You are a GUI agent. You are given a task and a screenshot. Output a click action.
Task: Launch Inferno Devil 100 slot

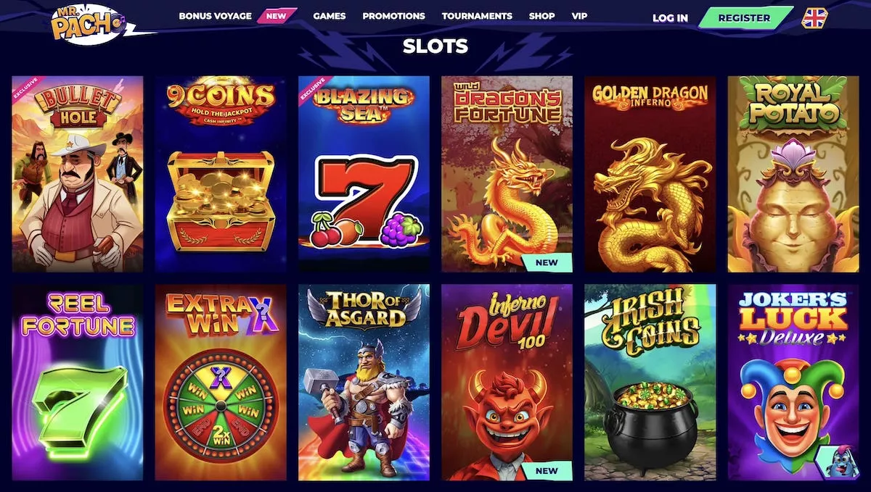[507, 383]
